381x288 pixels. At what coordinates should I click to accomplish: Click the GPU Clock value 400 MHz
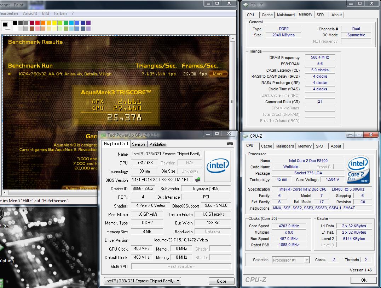[142, 248]
